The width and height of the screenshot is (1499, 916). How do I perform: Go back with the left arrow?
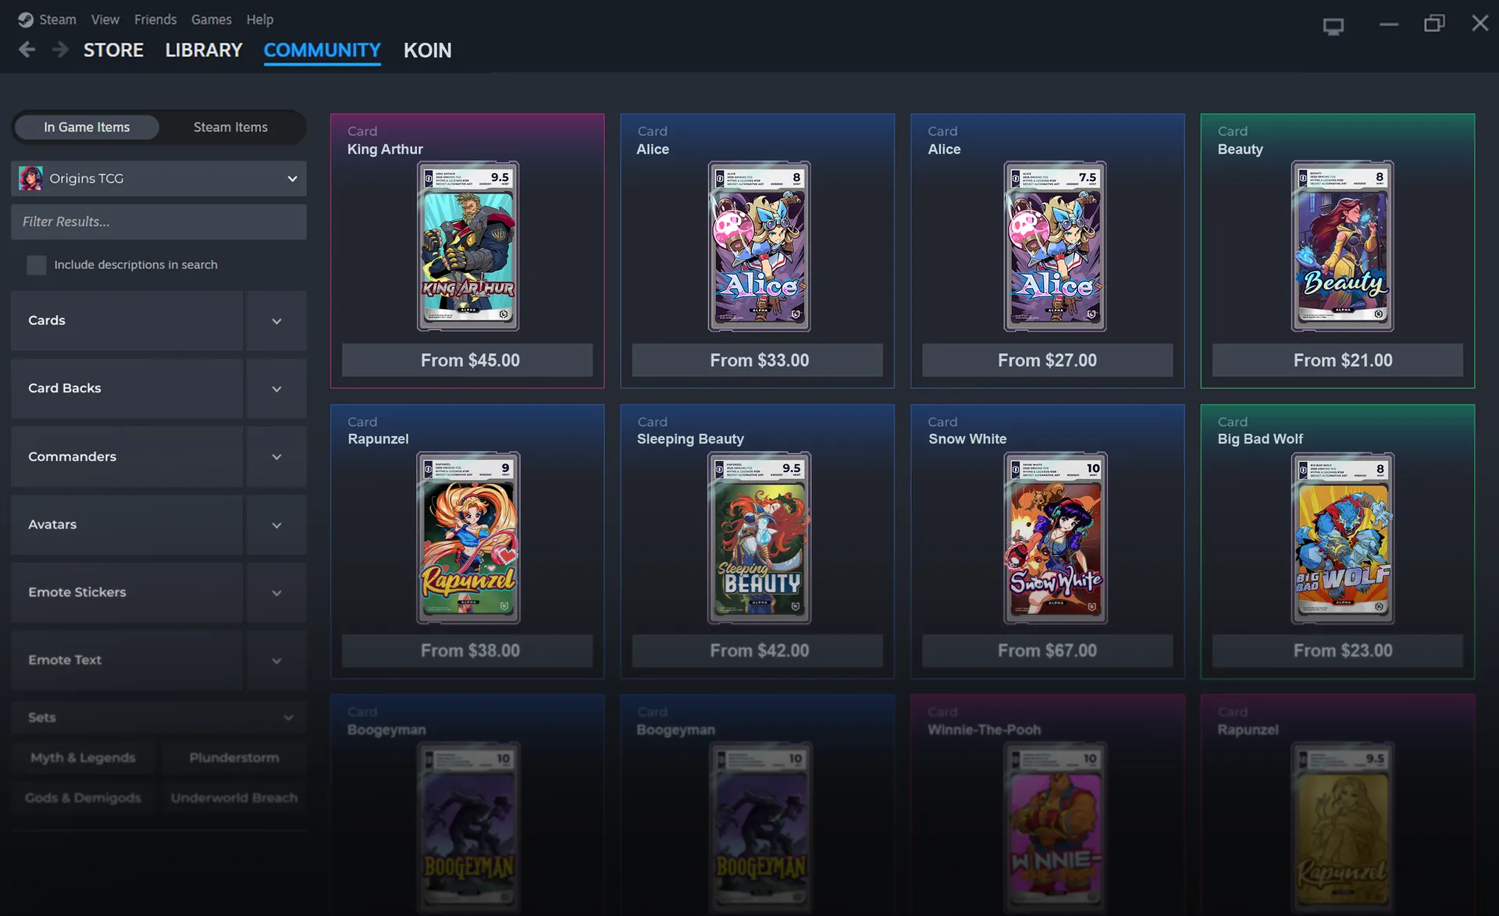27,50
